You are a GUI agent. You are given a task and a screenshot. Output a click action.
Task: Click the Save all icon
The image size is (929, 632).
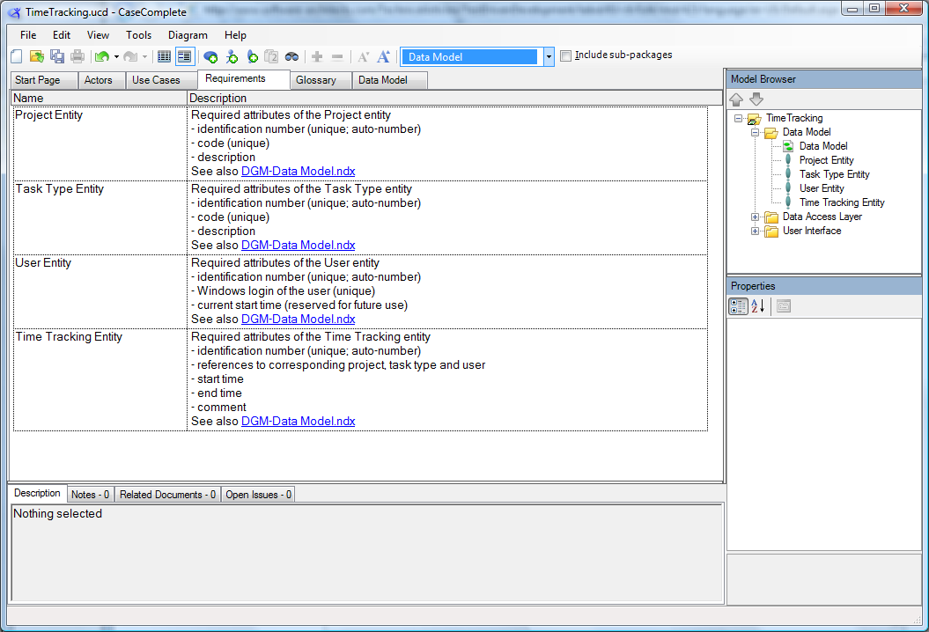(57, 57)
